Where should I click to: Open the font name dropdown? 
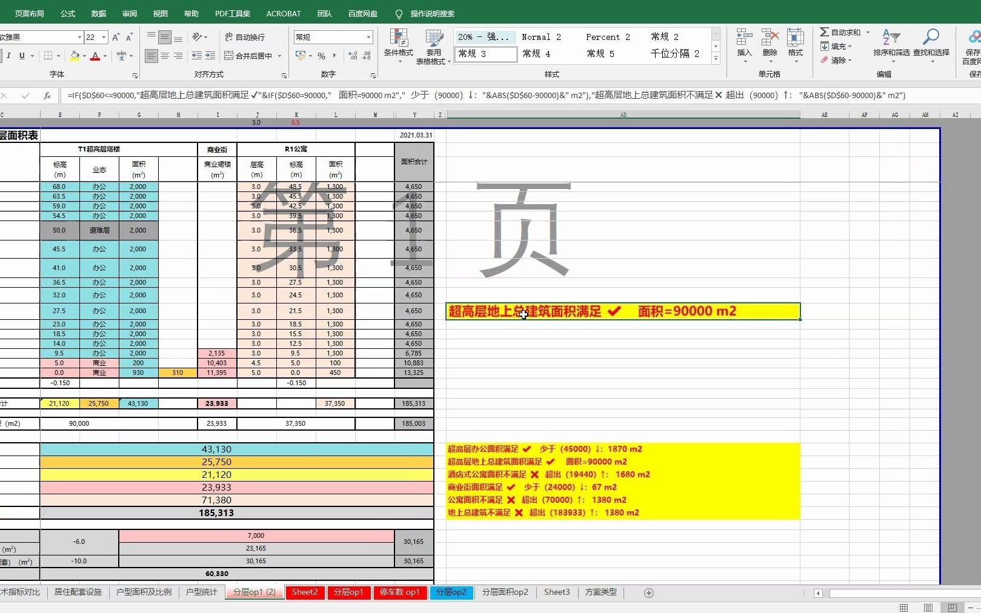(79, 37)
